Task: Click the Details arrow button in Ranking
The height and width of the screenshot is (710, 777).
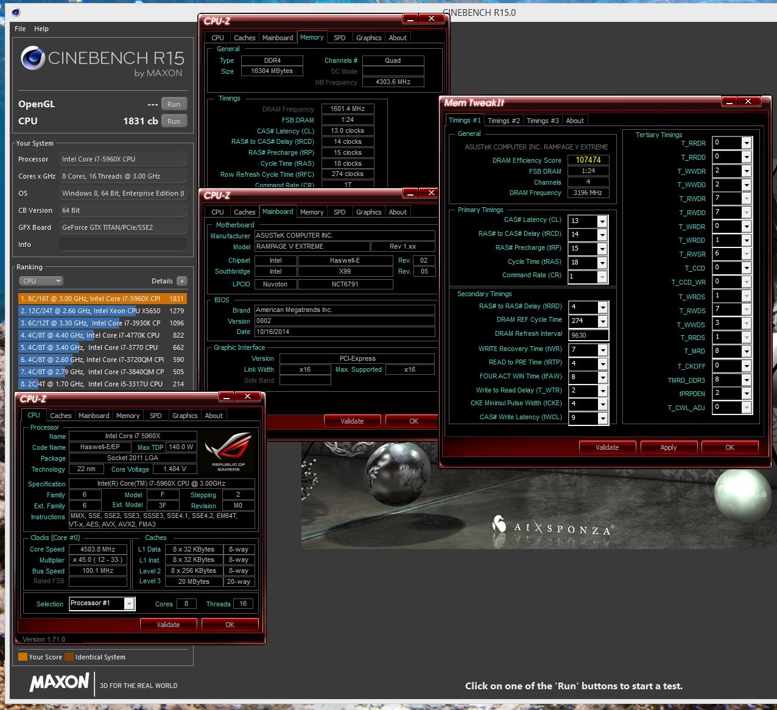Action: tap(182, 281)
